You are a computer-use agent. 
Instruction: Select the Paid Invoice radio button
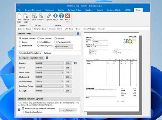click(38, 38)
